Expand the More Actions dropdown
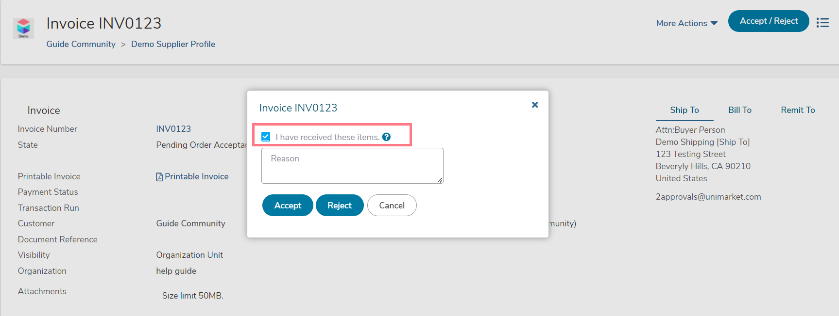Viewport: 839px width, 316px height. point(687,23)
